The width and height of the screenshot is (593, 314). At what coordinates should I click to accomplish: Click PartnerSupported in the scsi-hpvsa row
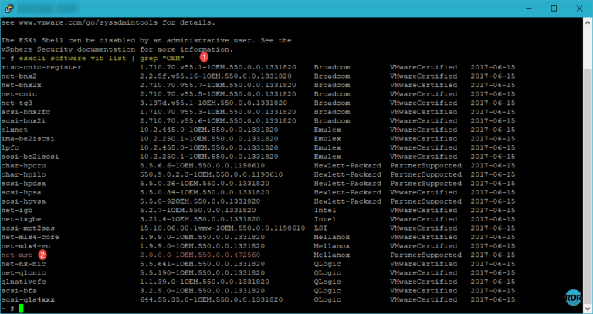[426, 201]
